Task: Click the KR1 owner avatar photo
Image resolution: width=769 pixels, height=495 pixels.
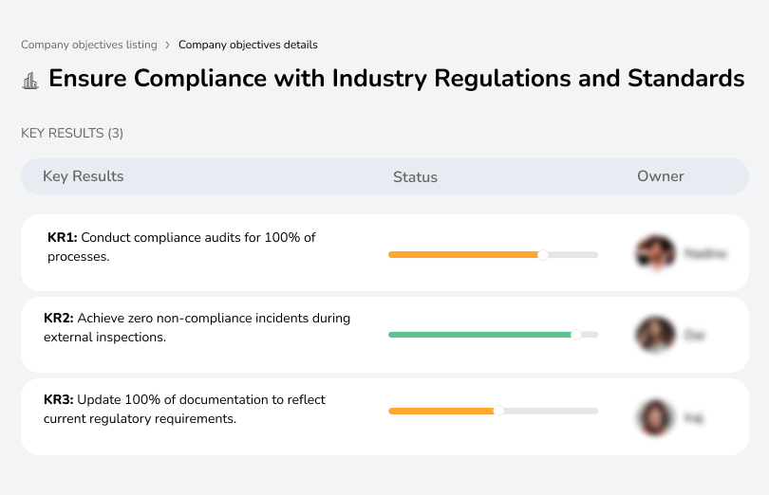Action: [x=656, y=253]
